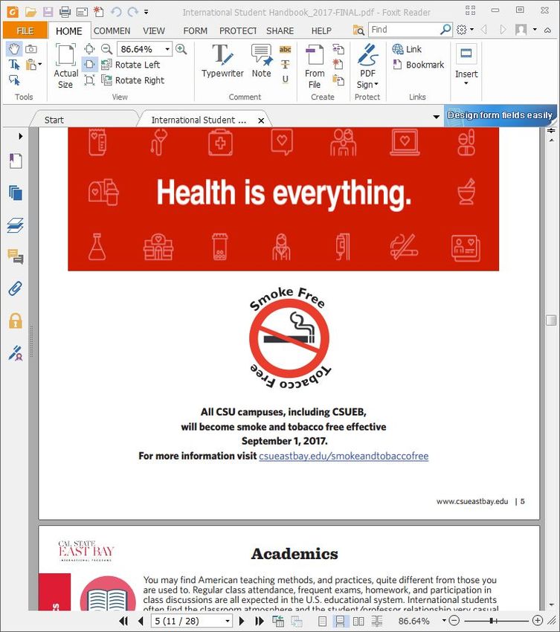Select the Hand tool
560x632 pixels.
(13, 49)
